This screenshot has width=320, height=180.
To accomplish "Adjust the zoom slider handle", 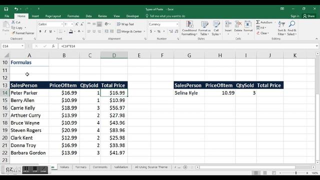I will [x=295, y=173].
